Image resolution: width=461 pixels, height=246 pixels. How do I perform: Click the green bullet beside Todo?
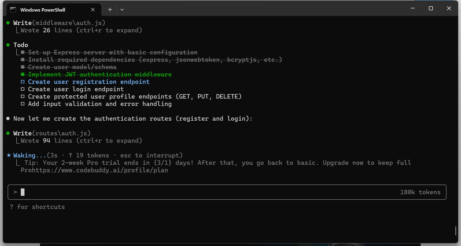(8, 45)
